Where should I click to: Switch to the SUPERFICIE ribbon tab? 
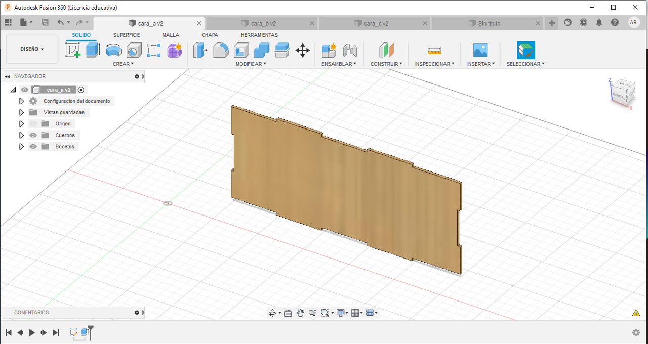pos(127,35)
